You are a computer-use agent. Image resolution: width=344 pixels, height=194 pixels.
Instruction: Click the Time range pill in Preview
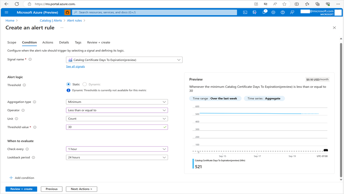click(x=215, y=99)
